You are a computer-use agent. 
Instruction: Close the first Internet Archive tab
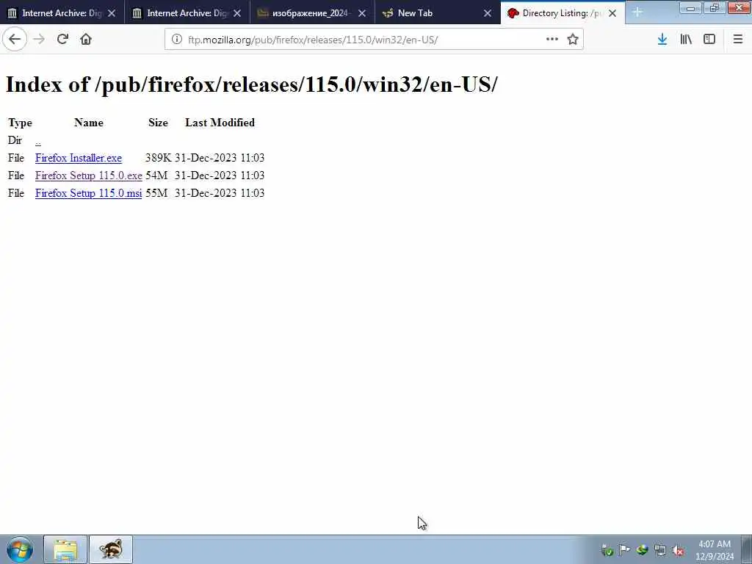tap(112, 13)
